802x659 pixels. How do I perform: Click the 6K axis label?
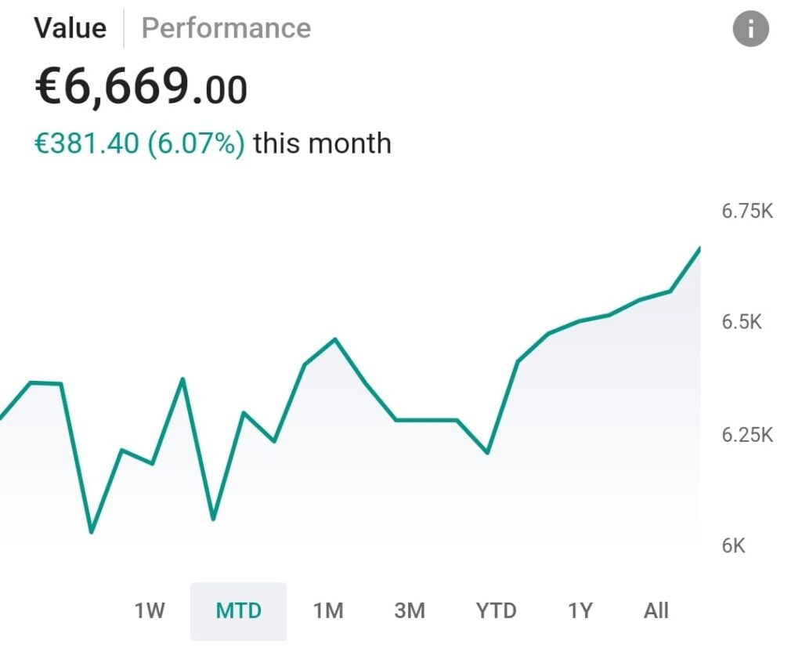[733, 546]
